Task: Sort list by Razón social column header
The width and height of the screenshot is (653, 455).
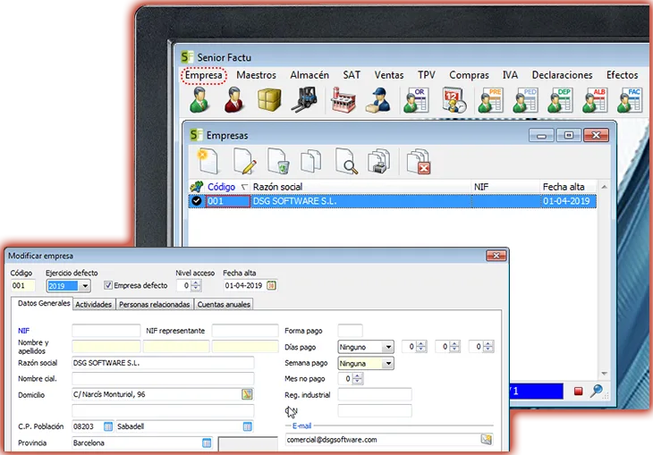Action: tap(360, 187)
